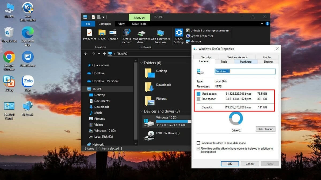Screen dimensions: 321x180
Task: Launch UltraViewer from the desktop
Action: point(28,57)
